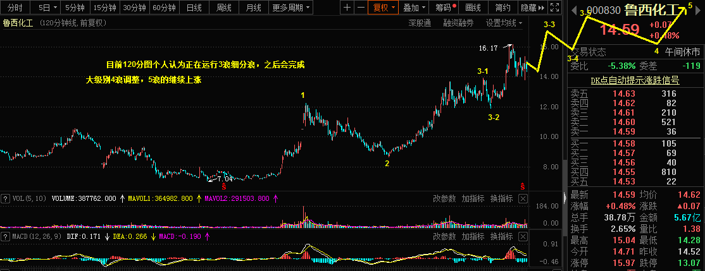Switch to 分时 intraday tab

point(15,7)
